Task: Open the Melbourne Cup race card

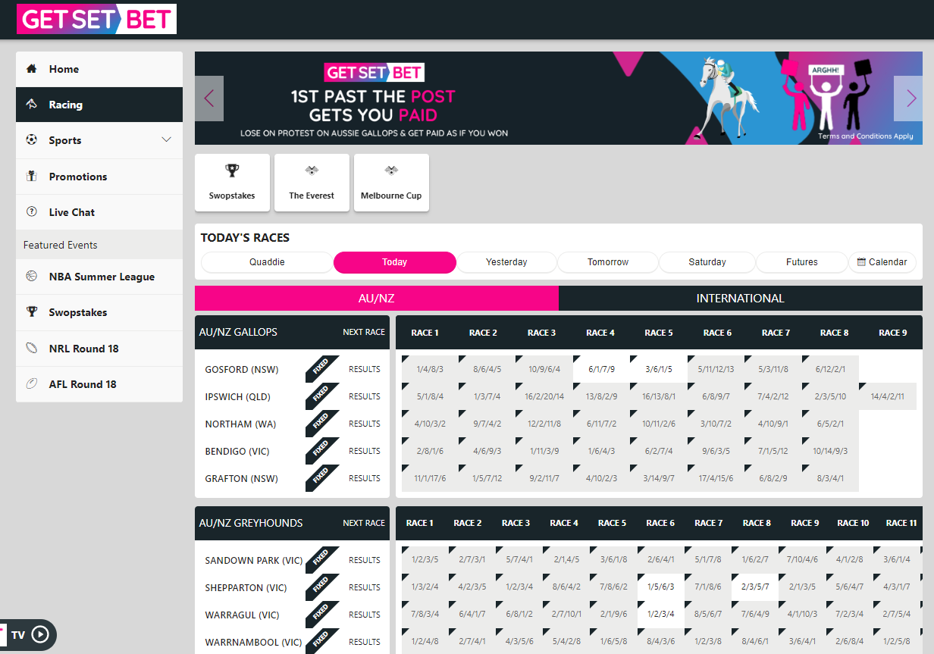Action: 391,183
